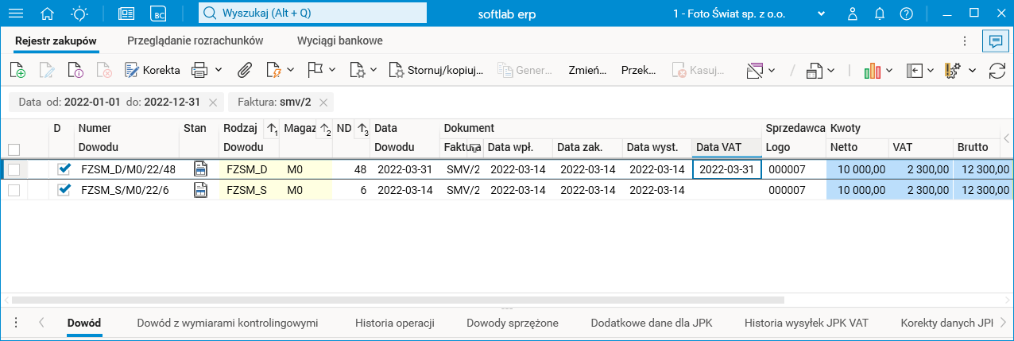Click the new document icon with green plus
Viewport: 1014px width, 341px height.
[17, 71]
